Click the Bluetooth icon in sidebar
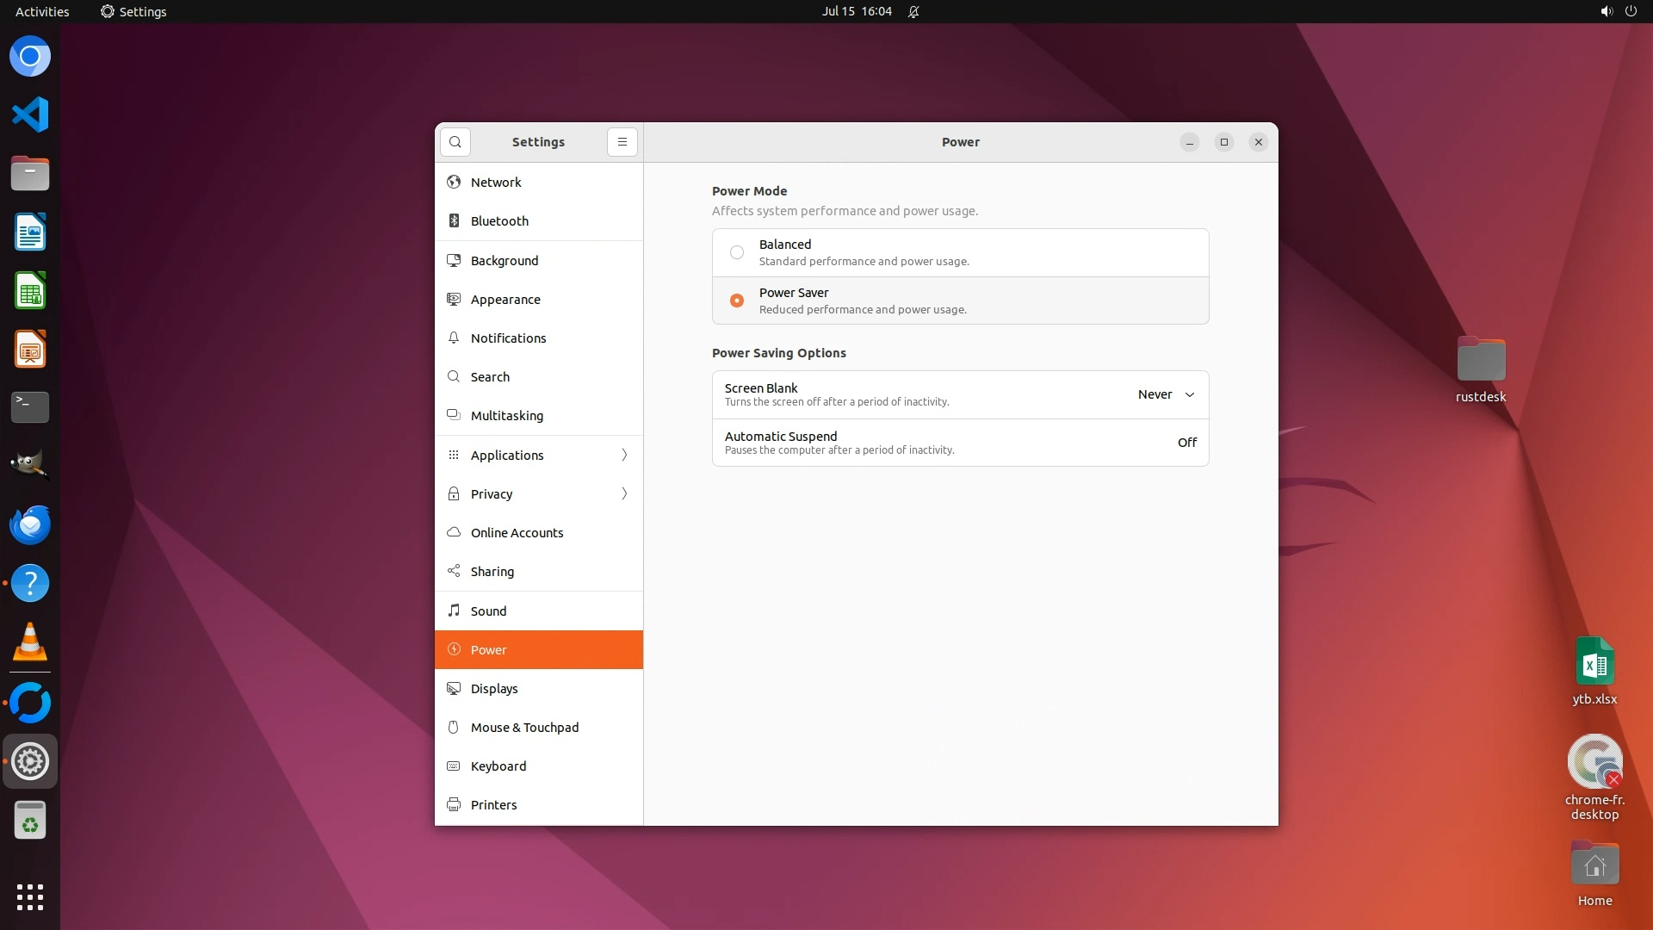The width and height of the screenshot is (1653, 930). point(454,221)
